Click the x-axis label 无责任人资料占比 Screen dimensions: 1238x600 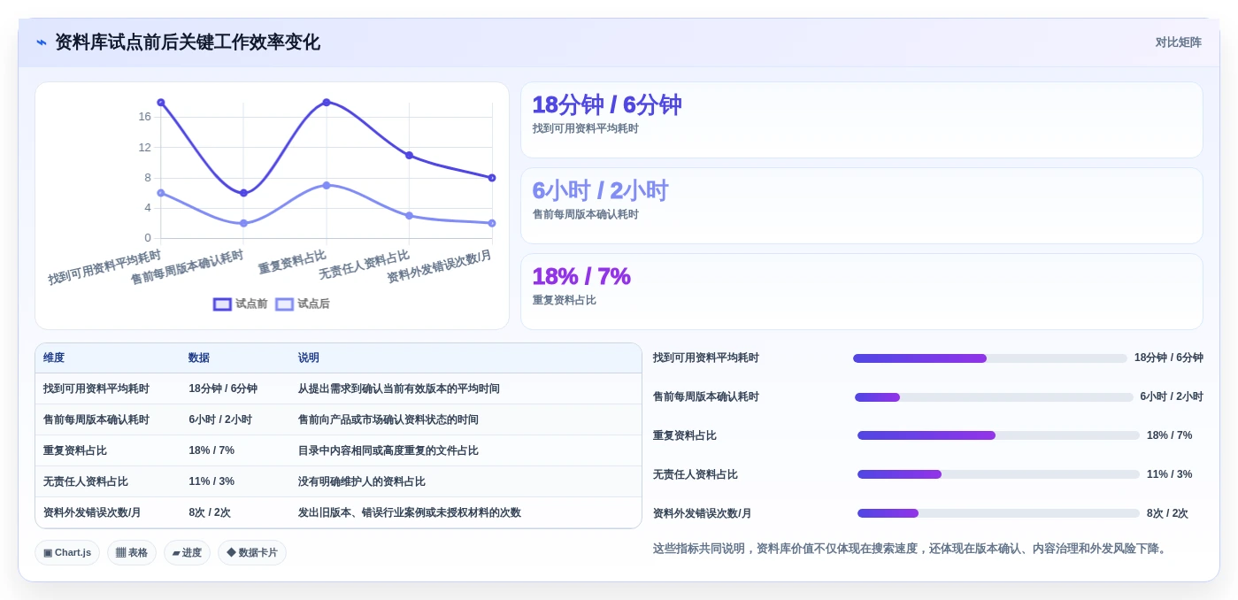point(365,265)
